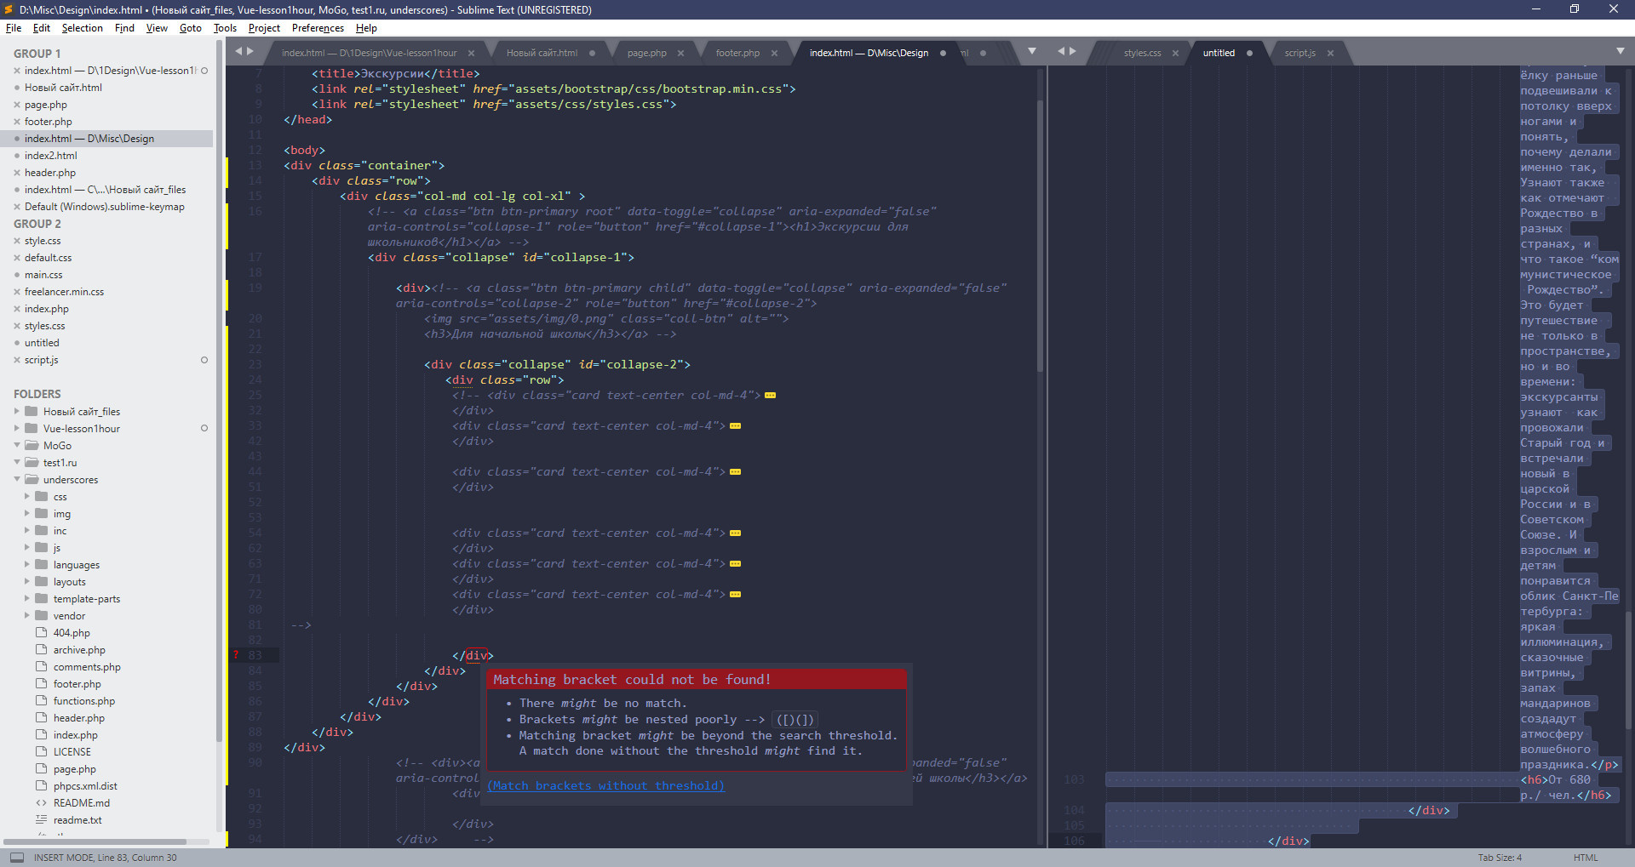The image size is (1635, 867).
Task: Click left editor vertical scrollbar thumb
Action: [x=1040, y=237]
